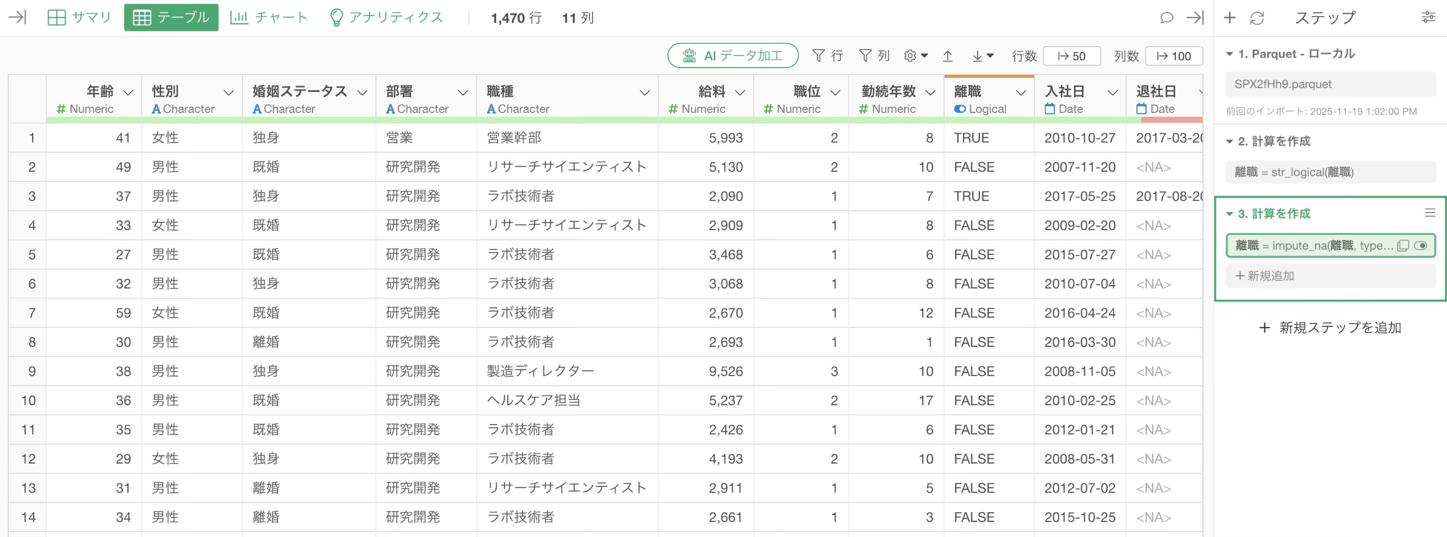Click the AI データ加工 button
The height and width of the screenshot is (537, 1447).
[x=733, y=56]
